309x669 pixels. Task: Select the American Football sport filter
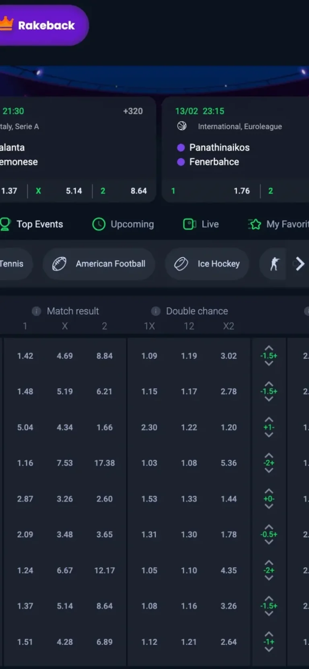(x=99, y=264)
